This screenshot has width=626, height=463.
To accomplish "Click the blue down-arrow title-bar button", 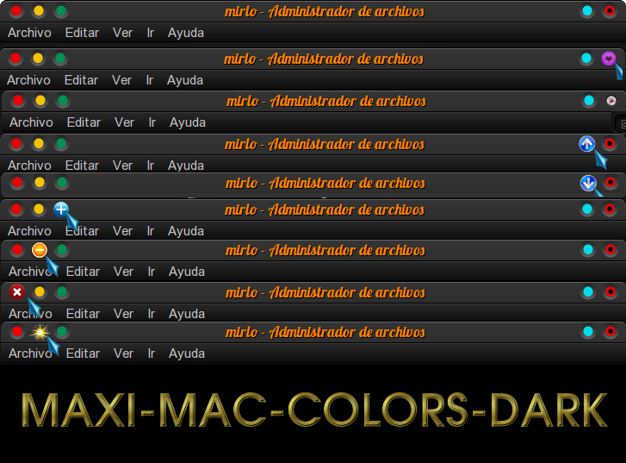I will (588, 183).
